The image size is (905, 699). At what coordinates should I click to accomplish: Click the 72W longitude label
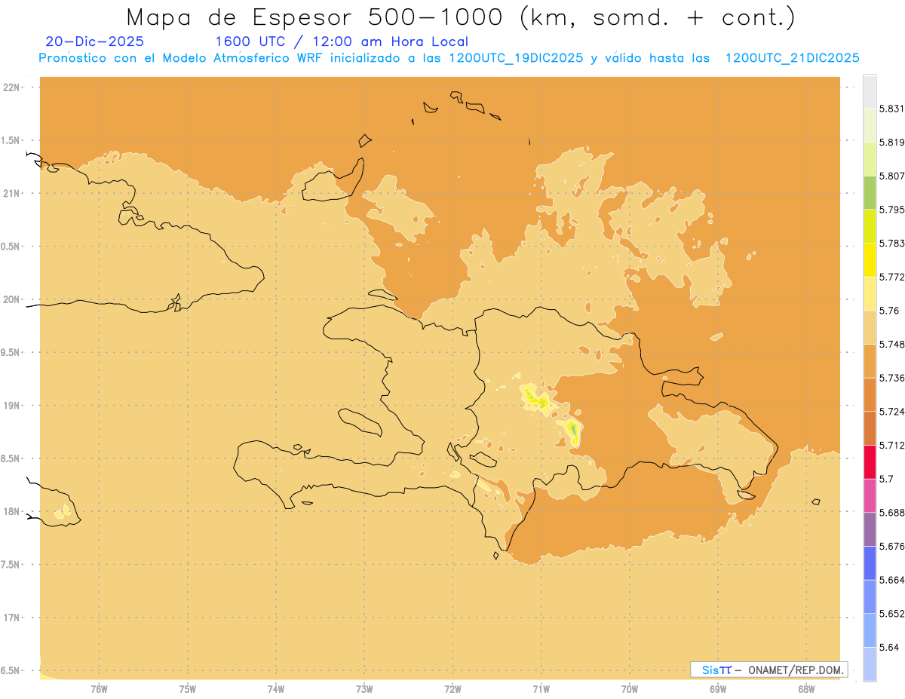[x=452, y=689]
